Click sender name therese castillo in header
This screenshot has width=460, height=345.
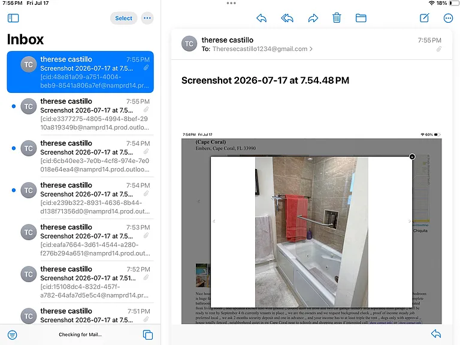[x=228, y=40]
